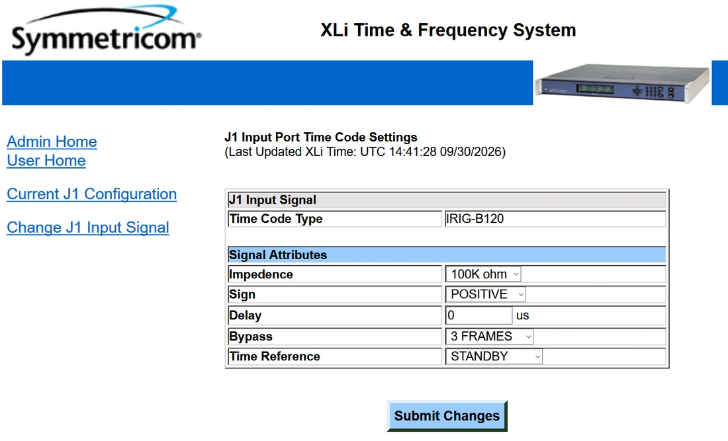
Task: Open the Admin Home link
Action: 52,141
